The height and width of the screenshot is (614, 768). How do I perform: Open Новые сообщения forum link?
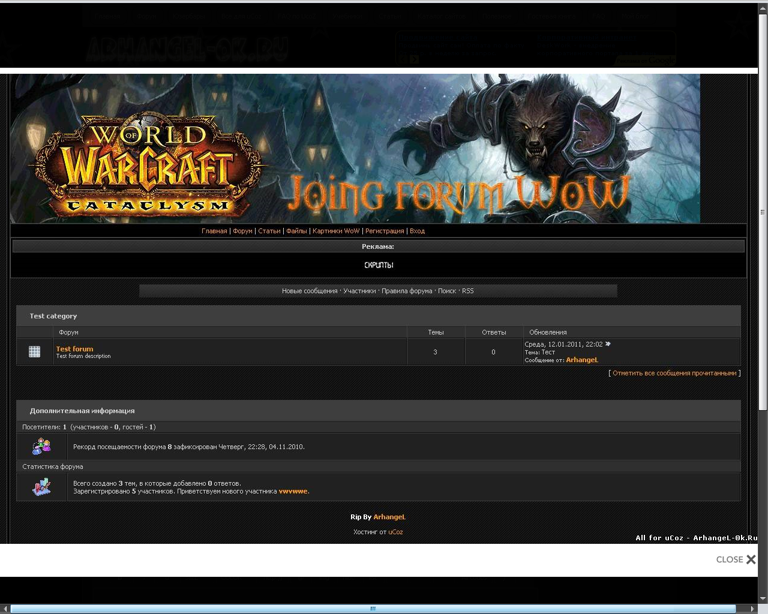pos(310,291)
